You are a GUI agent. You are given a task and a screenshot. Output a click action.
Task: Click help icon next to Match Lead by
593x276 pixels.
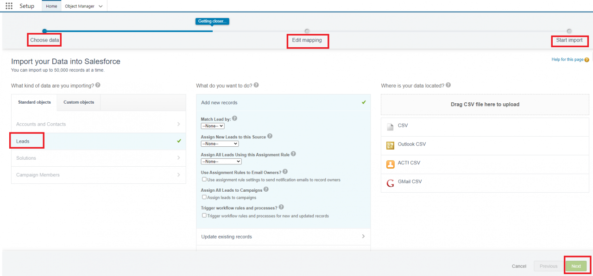[x=234, y=119]
